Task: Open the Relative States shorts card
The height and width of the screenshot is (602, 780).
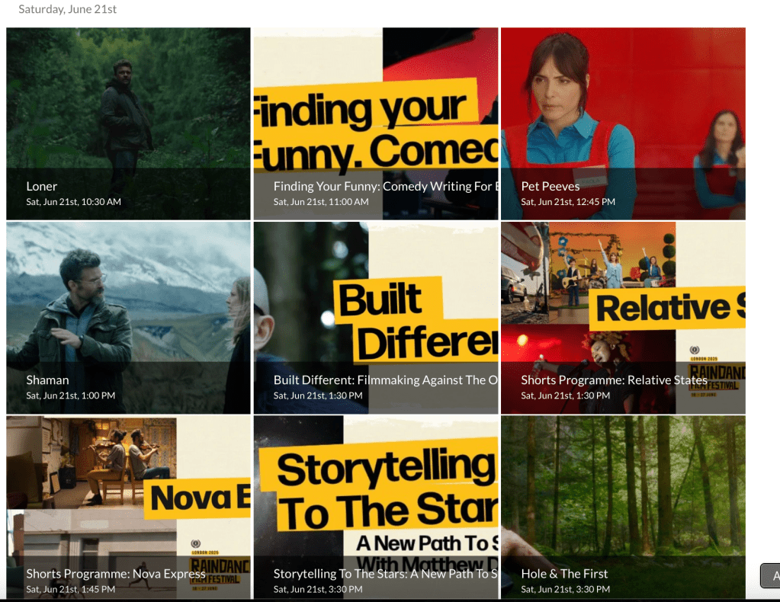Action: click(623, 318)
